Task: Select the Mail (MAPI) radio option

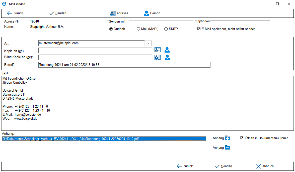Action: pos(147,29)
